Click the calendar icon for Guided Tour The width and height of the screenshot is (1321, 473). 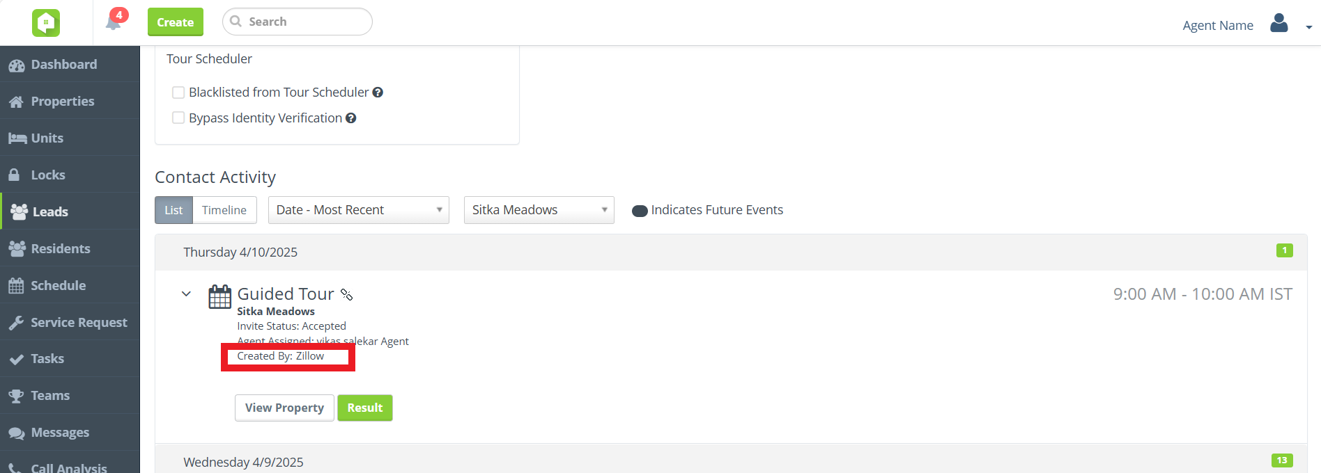(220, 296)
